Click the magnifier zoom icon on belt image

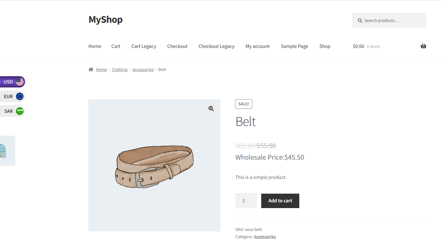pyautogui.click(x=211, y=109)
